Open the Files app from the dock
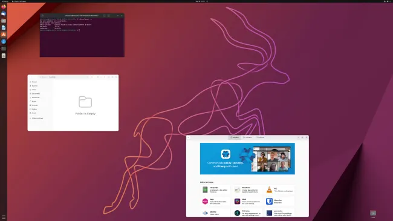Screen dimensions: 393x221 click(x=4, y=21)
